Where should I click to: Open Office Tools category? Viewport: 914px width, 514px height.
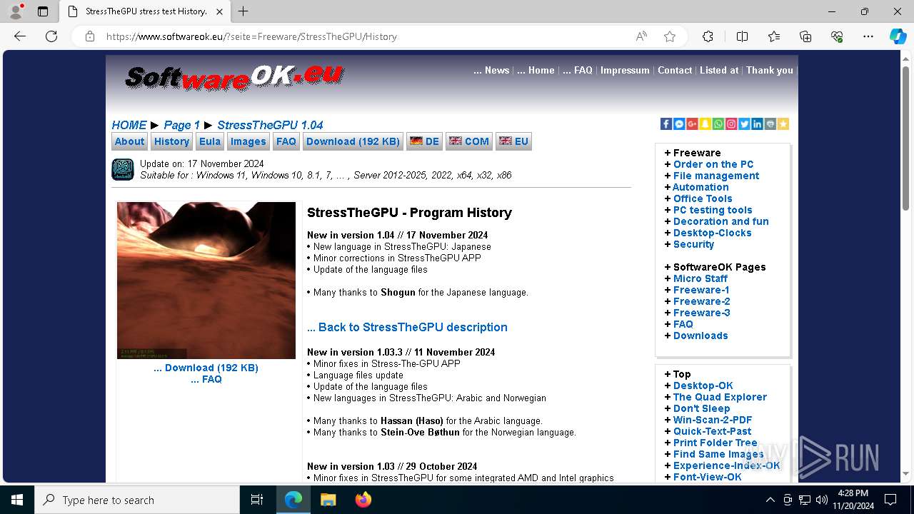click(x=703, y=198)
